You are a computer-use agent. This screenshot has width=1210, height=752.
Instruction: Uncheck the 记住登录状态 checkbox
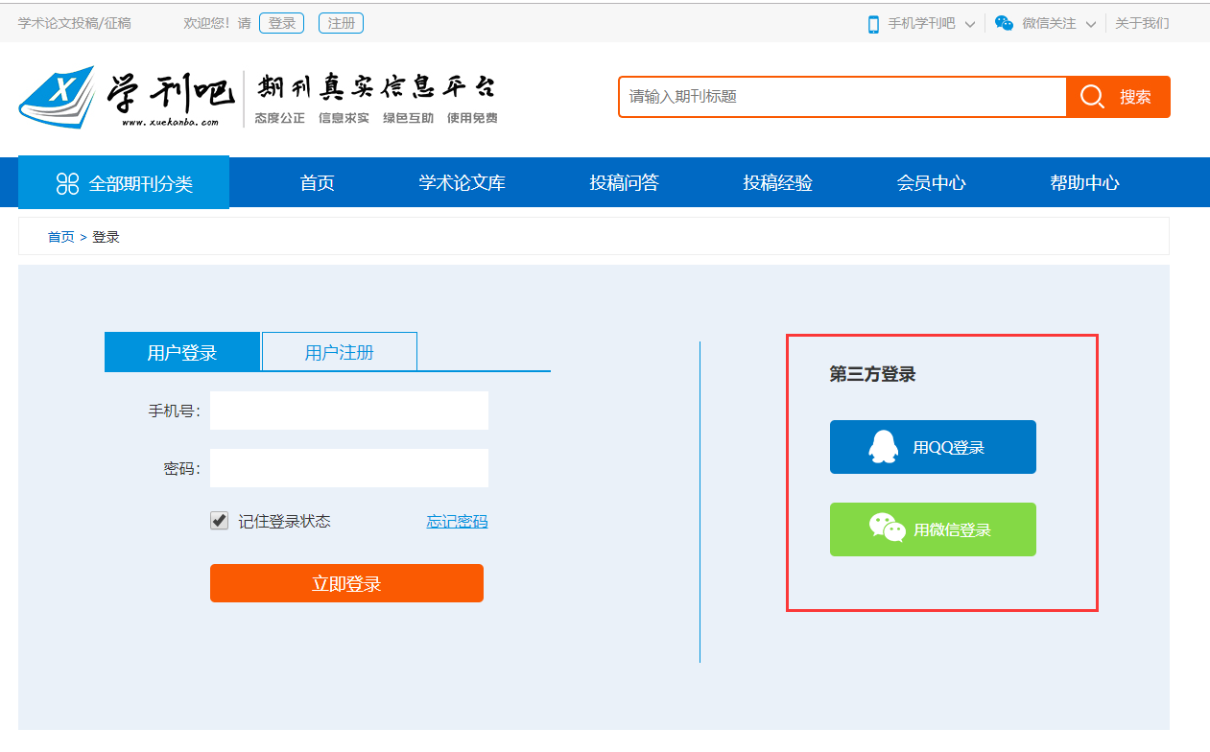click(x=220, y=521)
